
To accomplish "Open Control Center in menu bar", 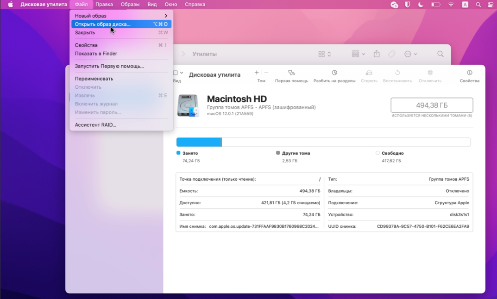I will coord(491,5).
